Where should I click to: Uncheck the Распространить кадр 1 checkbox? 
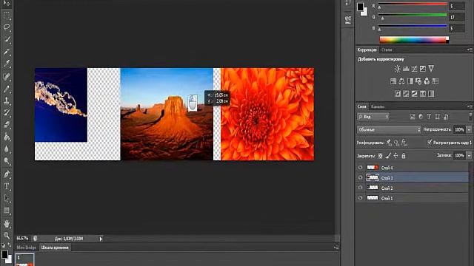coord(430,142)
